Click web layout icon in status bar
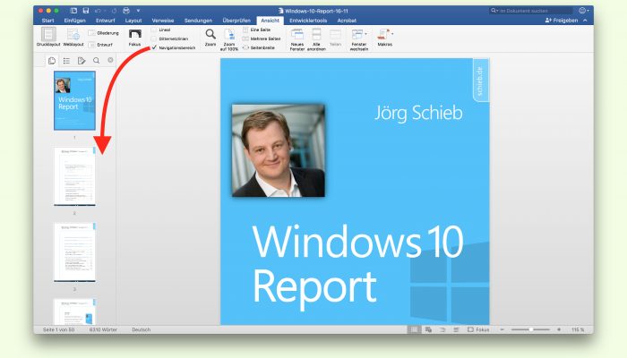 [x=428, y=329]
